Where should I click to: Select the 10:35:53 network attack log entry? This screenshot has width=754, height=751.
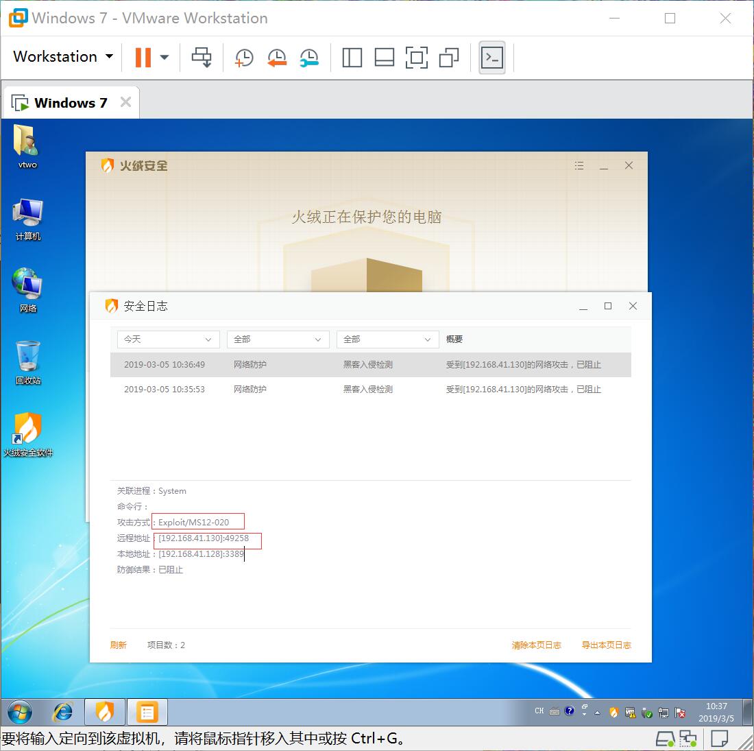(370, 390)
